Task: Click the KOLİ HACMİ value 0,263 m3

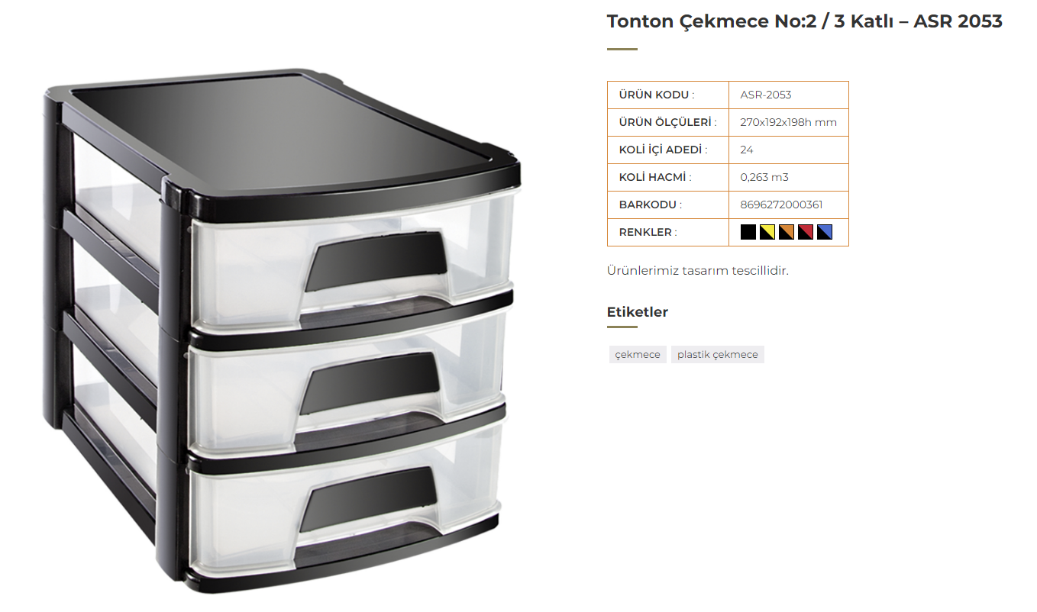Action: [764, 177]
